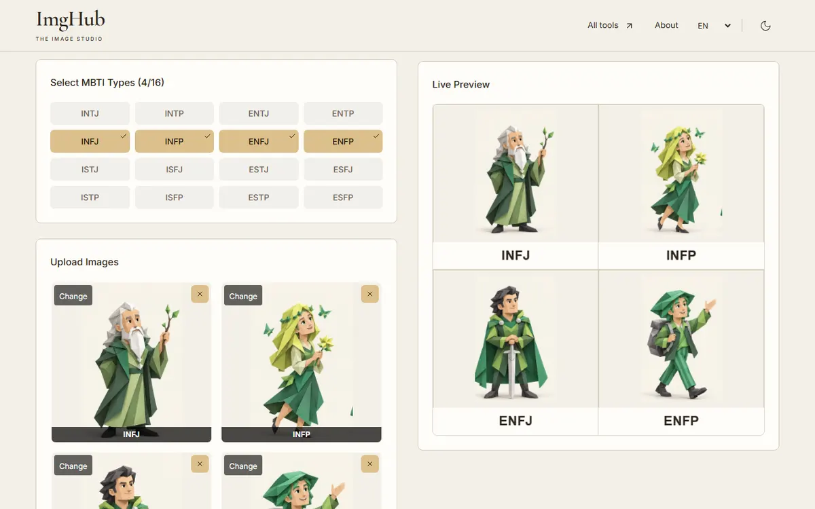This screenshot has height=509, width=815.
Task: Select the ESFP type
Action: point(343,197)
